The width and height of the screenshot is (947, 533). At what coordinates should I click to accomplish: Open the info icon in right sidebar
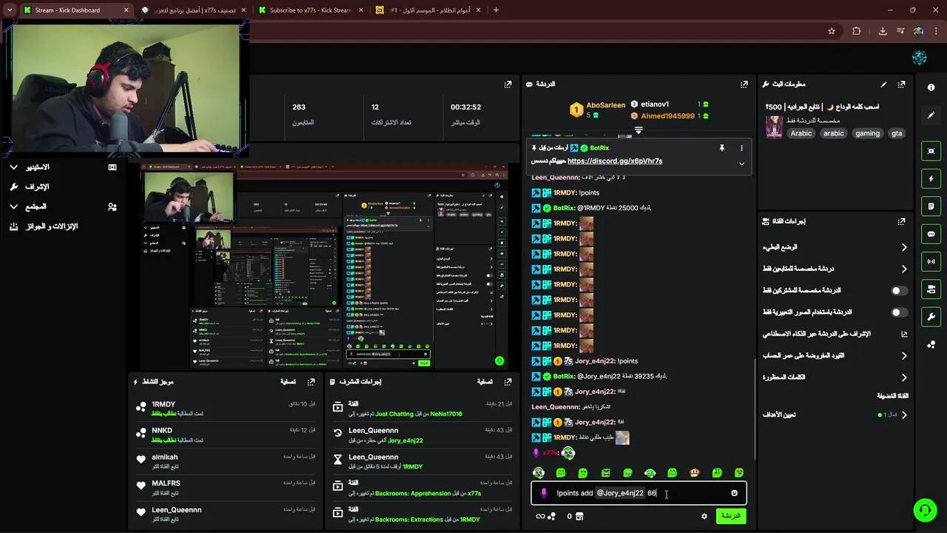point(931,87)
